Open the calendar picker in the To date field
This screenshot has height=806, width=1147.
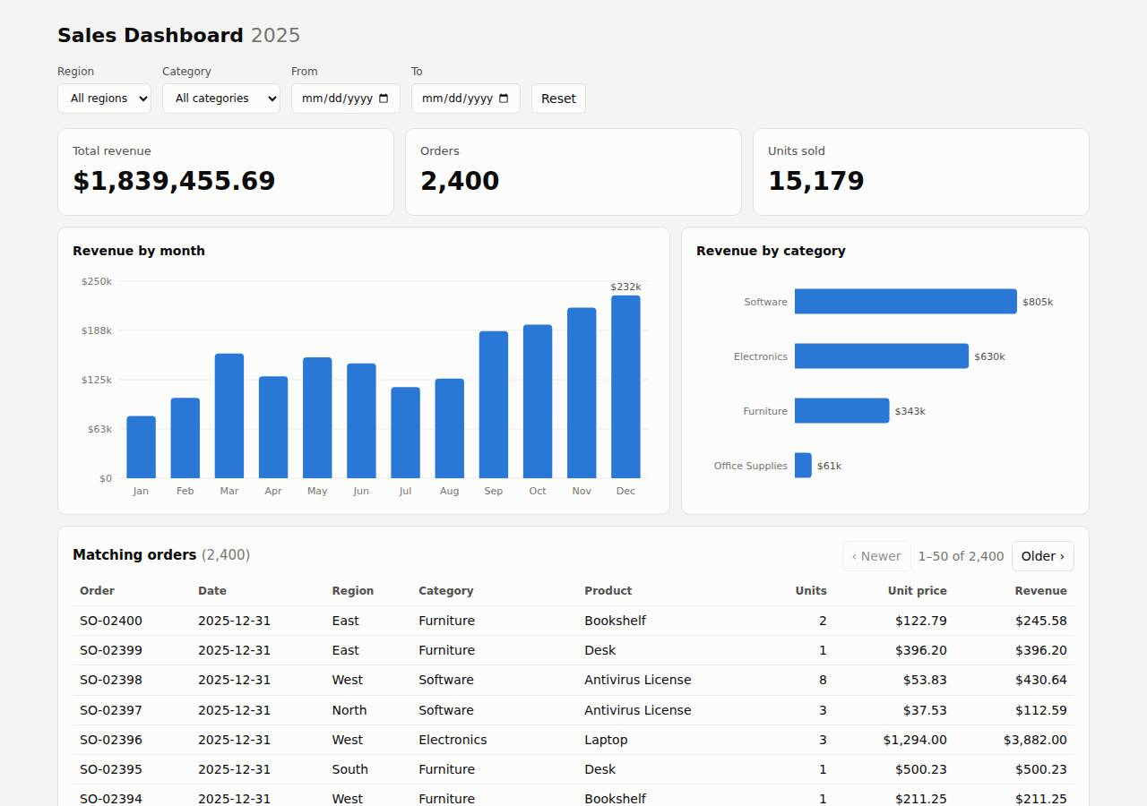point(504,99)
